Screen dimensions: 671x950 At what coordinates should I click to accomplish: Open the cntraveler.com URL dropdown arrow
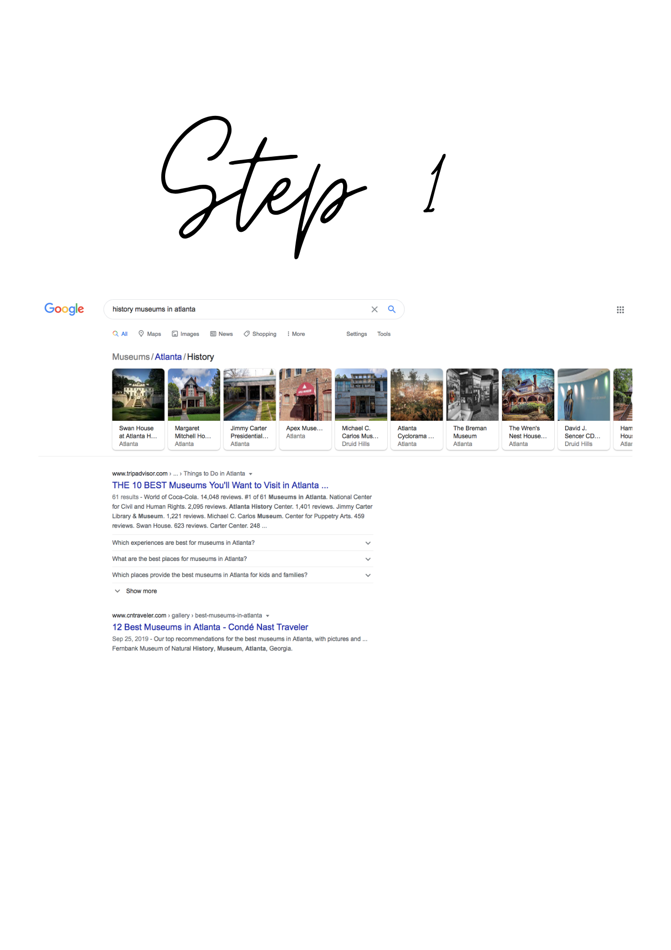[x=268, y=616]
